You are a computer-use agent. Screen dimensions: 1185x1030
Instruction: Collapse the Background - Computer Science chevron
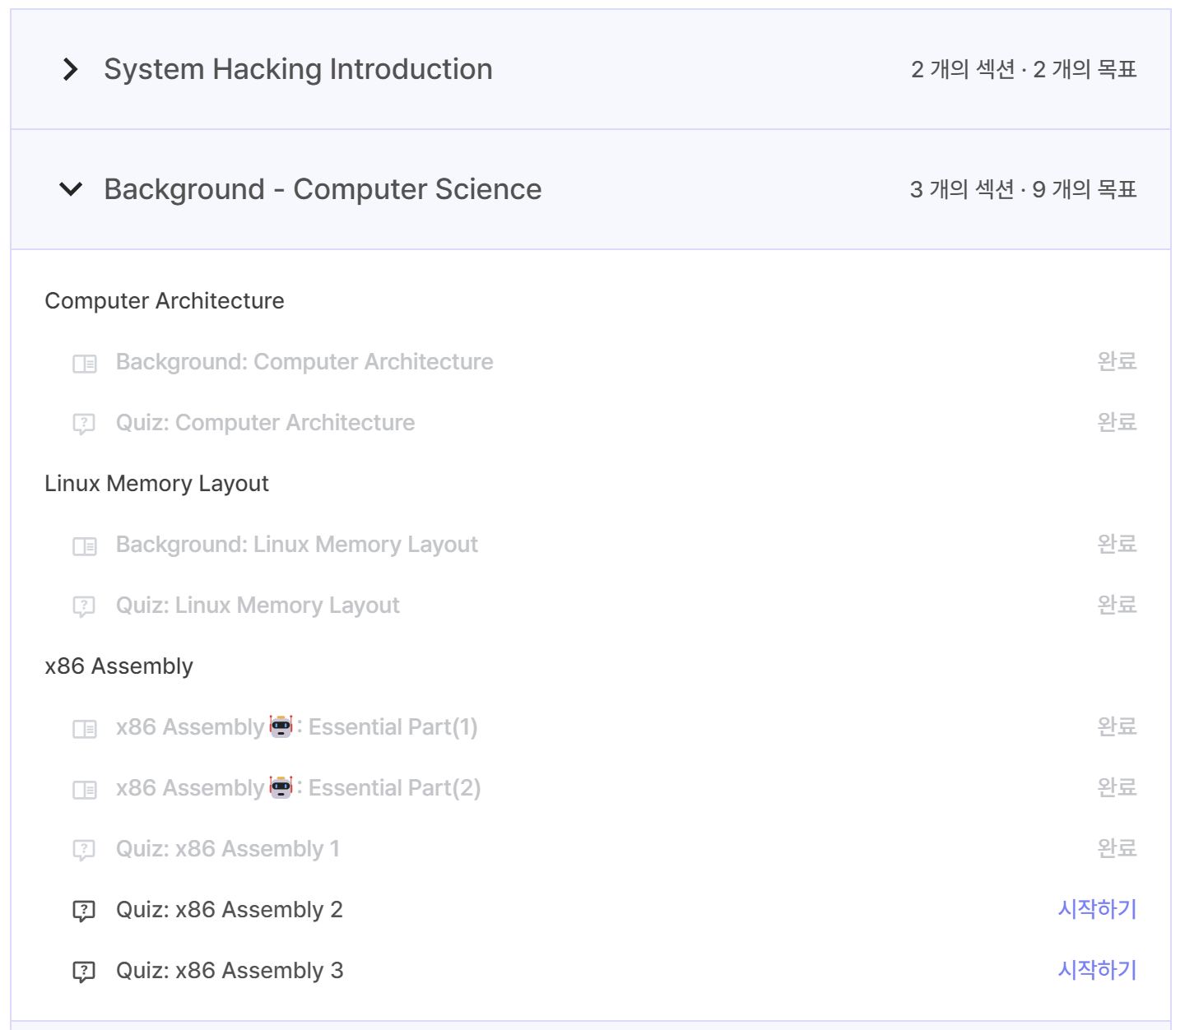pos(72,189)
